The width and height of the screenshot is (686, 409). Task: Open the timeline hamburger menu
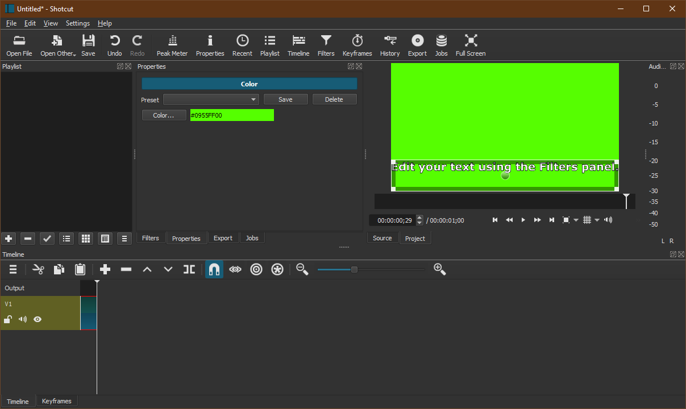pyautogui.click(x=13, y=269)
